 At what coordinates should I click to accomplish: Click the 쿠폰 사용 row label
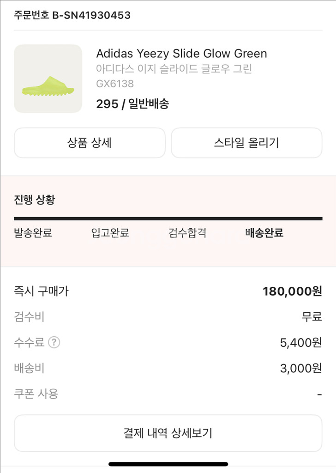[x=36, y=394]
